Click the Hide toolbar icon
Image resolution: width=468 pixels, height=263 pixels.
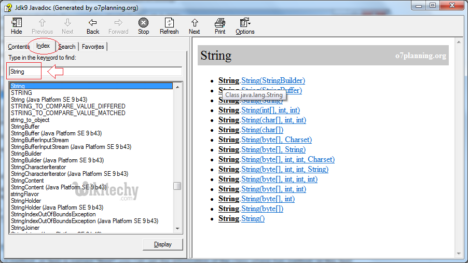point(17,26)
